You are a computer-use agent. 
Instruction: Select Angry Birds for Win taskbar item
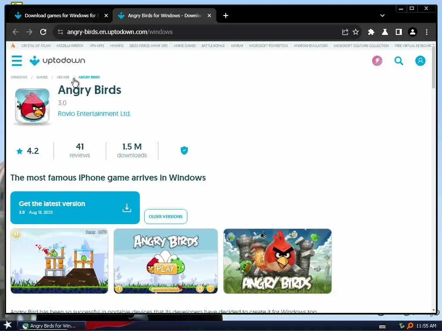(51, 326)
